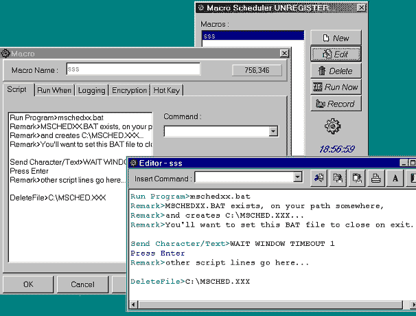Viewport: 416px width, 316px height.
Task: Open the Hot Key tab
Action: tap(167, 90)
